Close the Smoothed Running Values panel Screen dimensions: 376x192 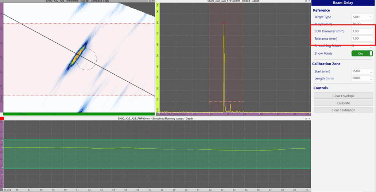pos(309,118)
